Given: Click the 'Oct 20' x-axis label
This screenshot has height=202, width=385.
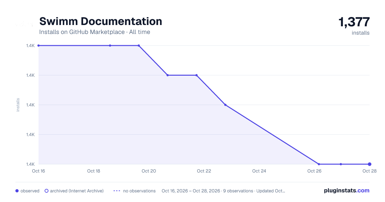Looking at the screenshot, I should coord(149,171).
